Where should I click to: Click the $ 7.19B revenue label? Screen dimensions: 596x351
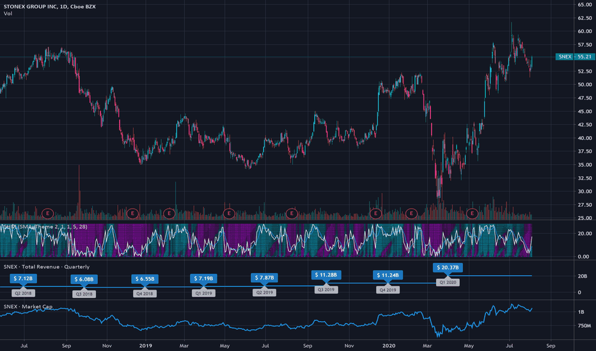204,278
